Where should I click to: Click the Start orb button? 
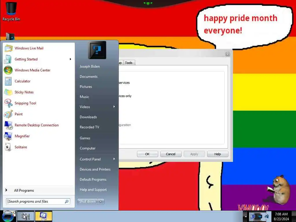tap(8, 216)
